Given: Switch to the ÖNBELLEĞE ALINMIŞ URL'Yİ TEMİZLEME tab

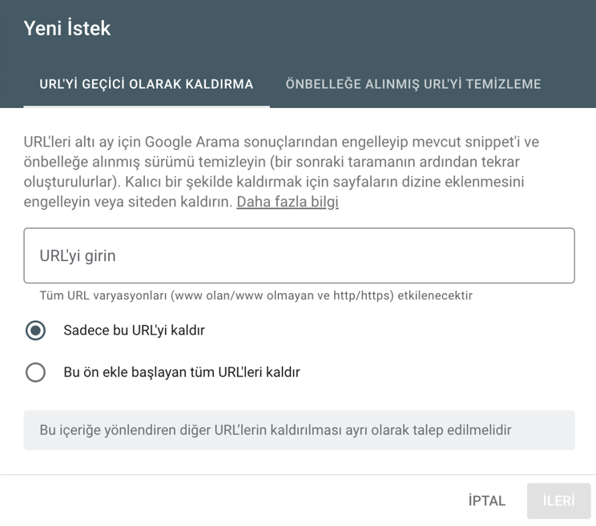Looking at the screenshot, I should tap(413, 84).
